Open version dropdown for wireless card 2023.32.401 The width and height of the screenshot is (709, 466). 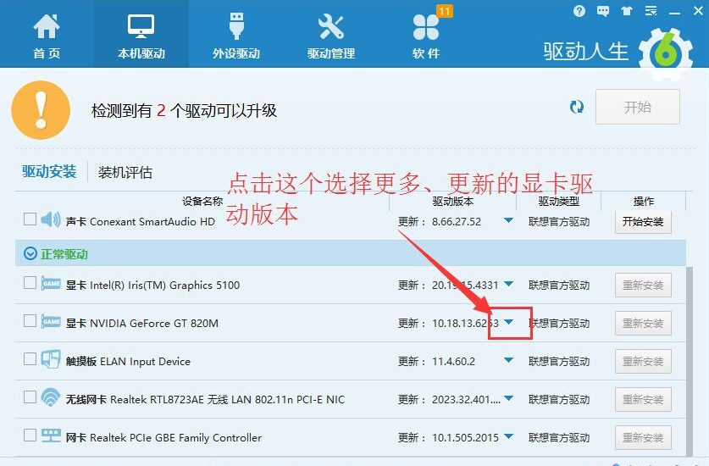[509, 398]
